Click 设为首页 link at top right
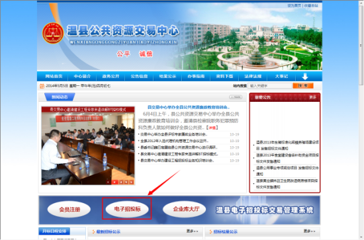Viewport: 364px width, 240px height. click(295, 5)
